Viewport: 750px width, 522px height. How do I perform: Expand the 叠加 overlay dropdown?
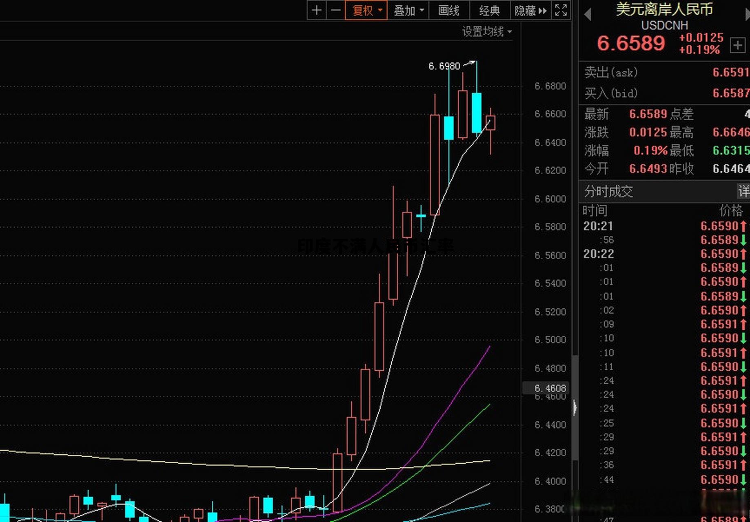click(408, 10)
